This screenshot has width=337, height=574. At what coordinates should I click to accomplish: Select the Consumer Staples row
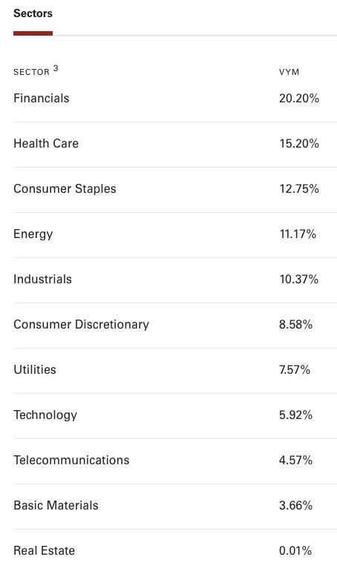click(x=175, y=189)
